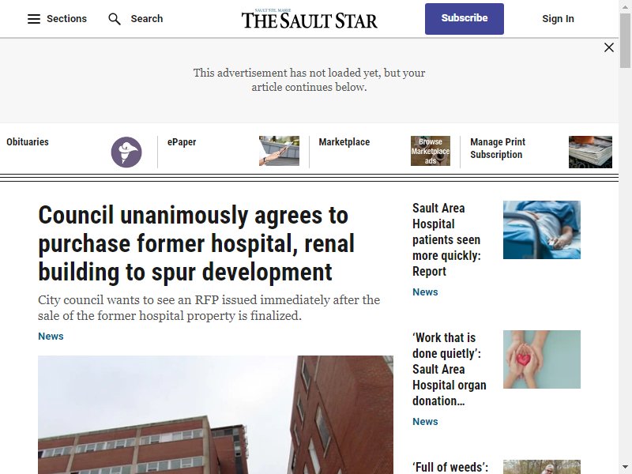Click the Obituaries lily flower icon
The height and width of the screenshot is (474, 632).
[126, 152]
